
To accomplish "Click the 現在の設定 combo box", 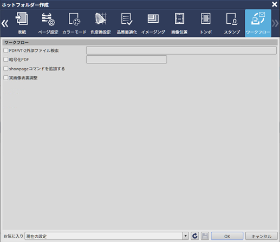I will (x=107, y=236).
